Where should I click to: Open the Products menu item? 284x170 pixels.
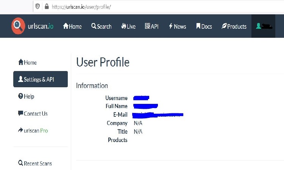[234, 26]
